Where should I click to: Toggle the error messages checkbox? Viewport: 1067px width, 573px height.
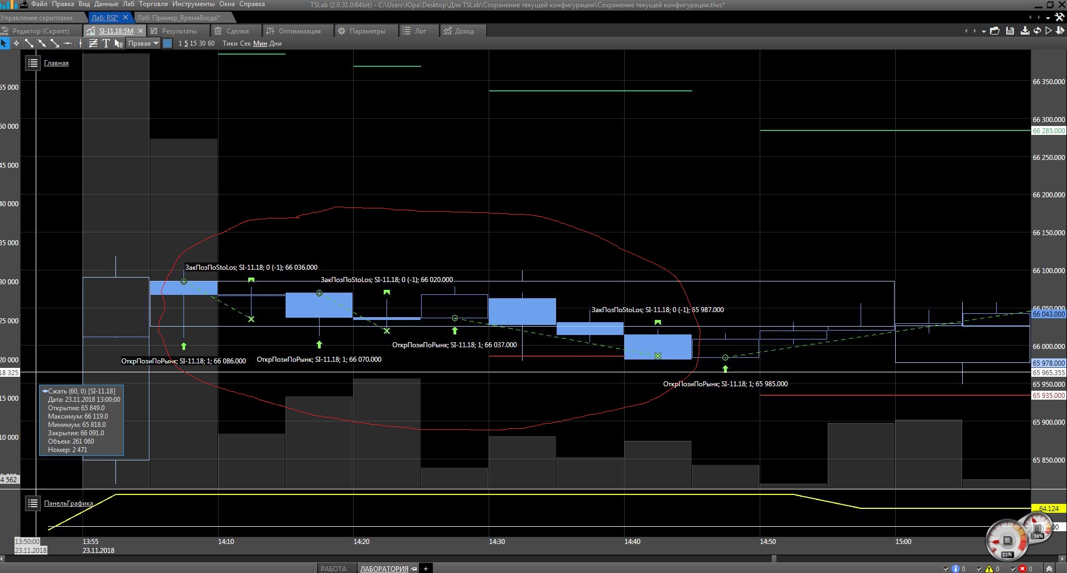1013,569
